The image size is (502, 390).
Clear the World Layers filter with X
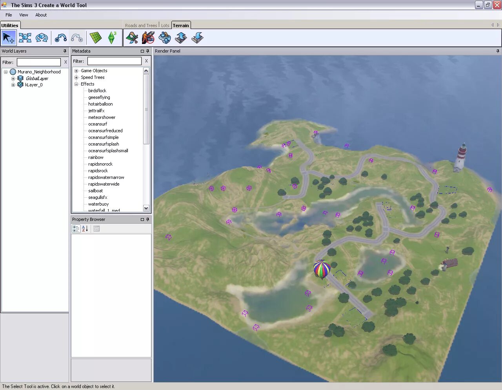65,62
